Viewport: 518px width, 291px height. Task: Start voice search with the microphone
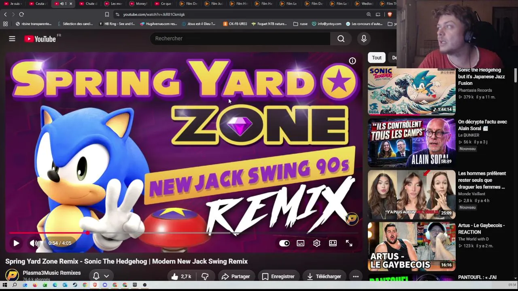364,38
